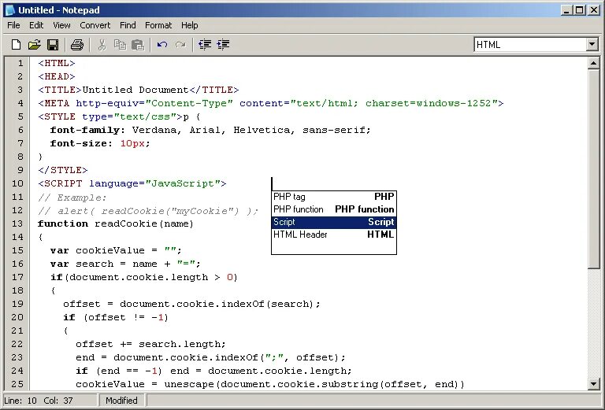605x410 pixels.
Task: Click the '</STYLE>' tag on line 9
Action: click(63, 170)
